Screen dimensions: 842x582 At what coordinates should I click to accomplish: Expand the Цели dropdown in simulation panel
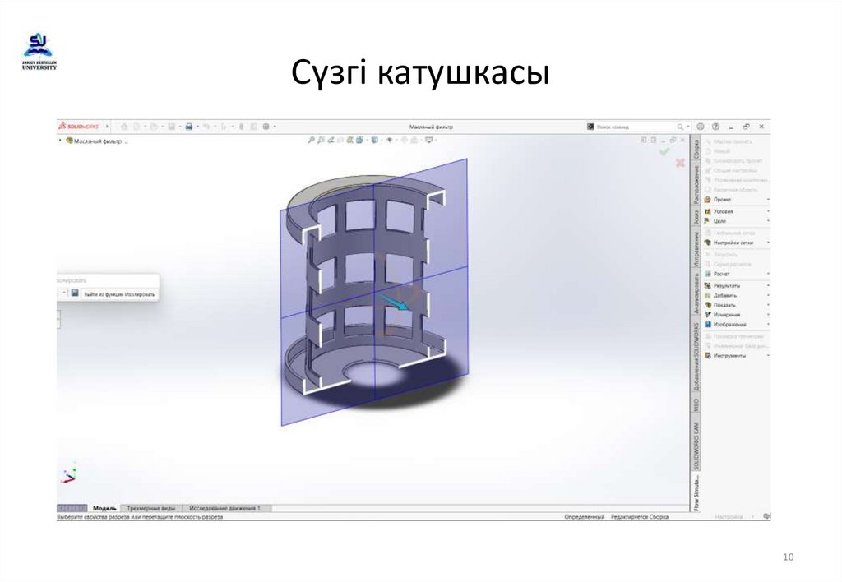(x=719, y=220)
